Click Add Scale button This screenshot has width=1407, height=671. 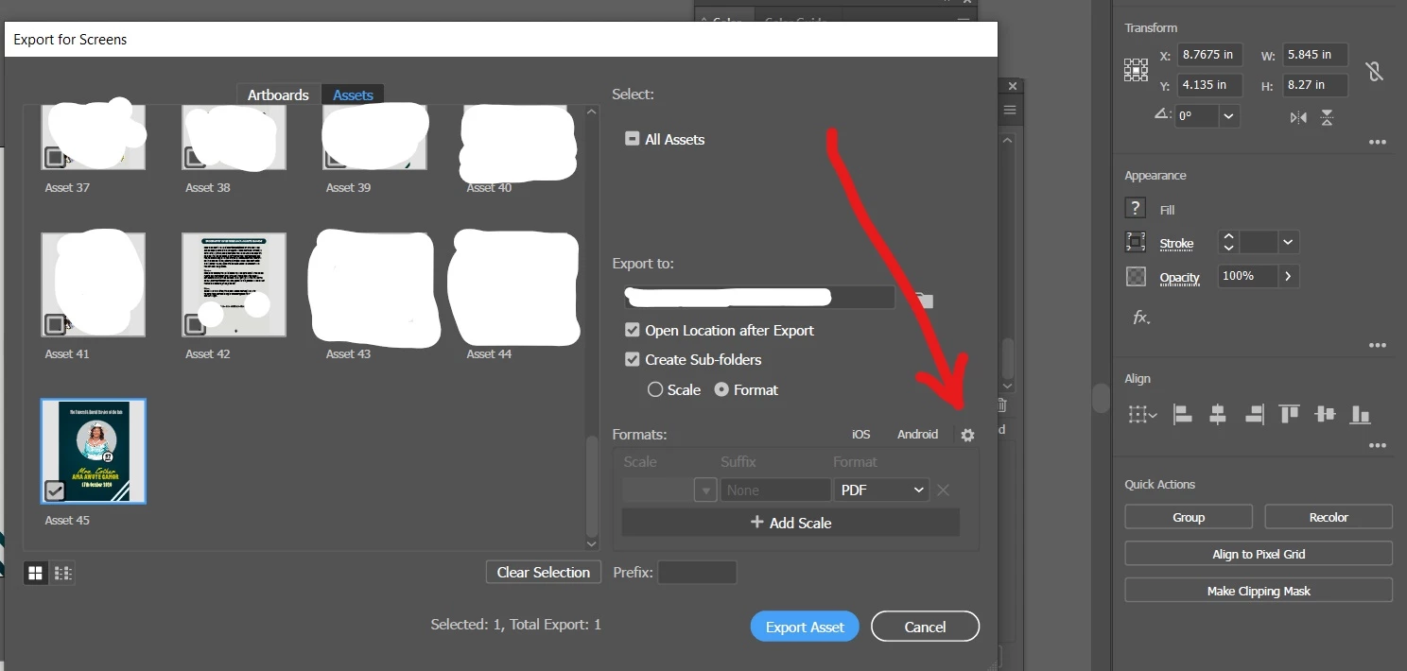point(790,523)
